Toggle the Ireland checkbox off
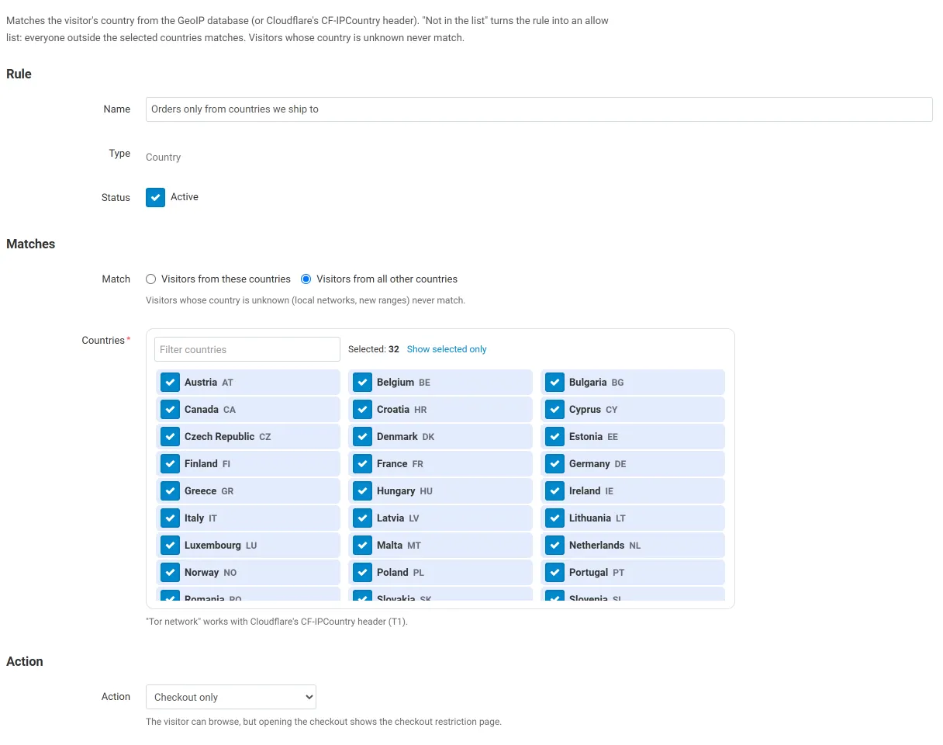943x745 pixels. [555, 491]
